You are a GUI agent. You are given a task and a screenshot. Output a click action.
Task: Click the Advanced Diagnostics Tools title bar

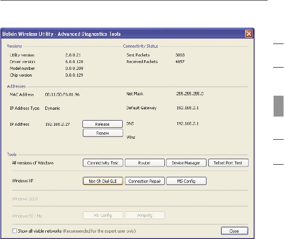(x=91, y=34)
